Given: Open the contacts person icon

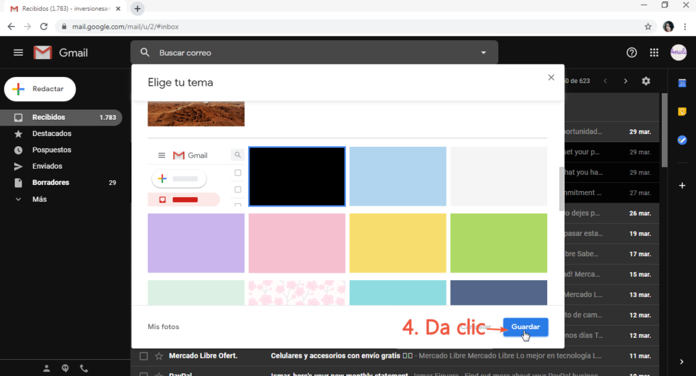Looking at the screenshot, I should 46,368.
